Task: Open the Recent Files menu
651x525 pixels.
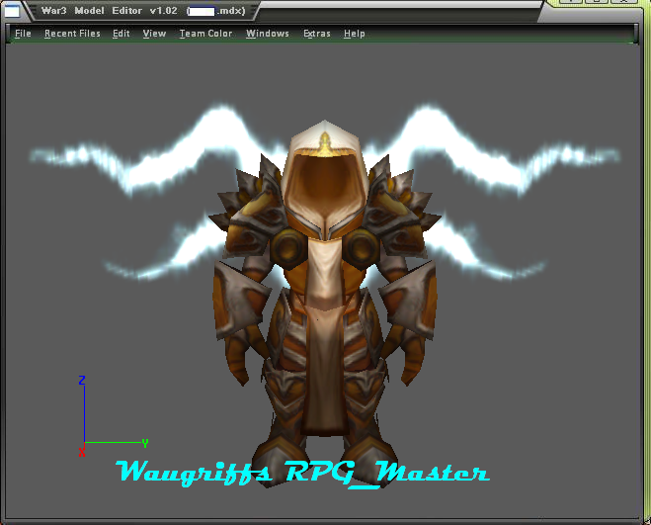Action: pos(72,34)
